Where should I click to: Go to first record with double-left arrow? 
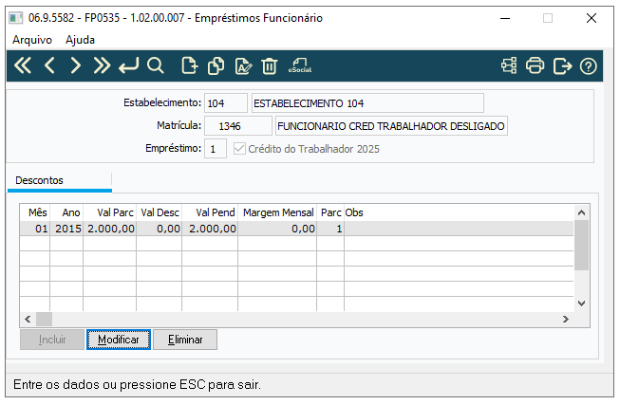point(23,65)
